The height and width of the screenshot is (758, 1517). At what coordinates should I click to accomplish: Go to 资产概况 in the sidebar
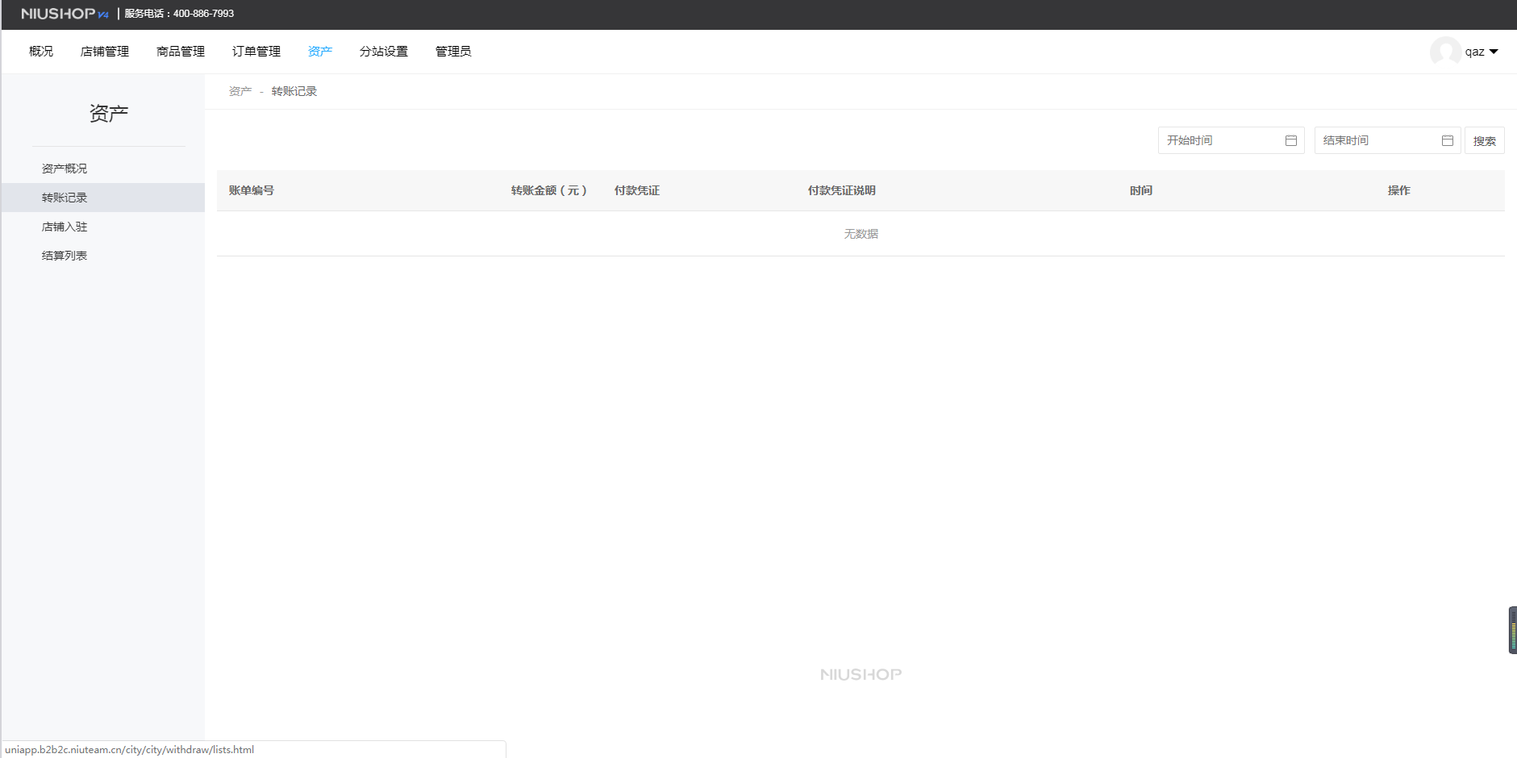click(102, 169)
